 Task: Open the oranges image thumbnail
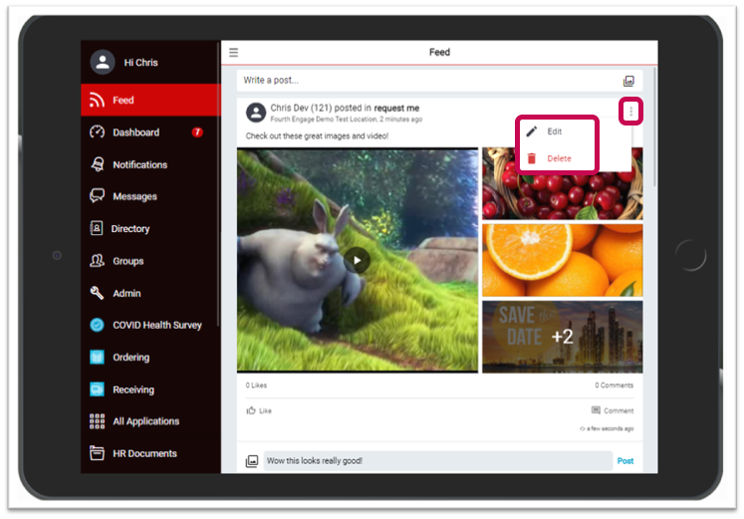click(563, 260)
